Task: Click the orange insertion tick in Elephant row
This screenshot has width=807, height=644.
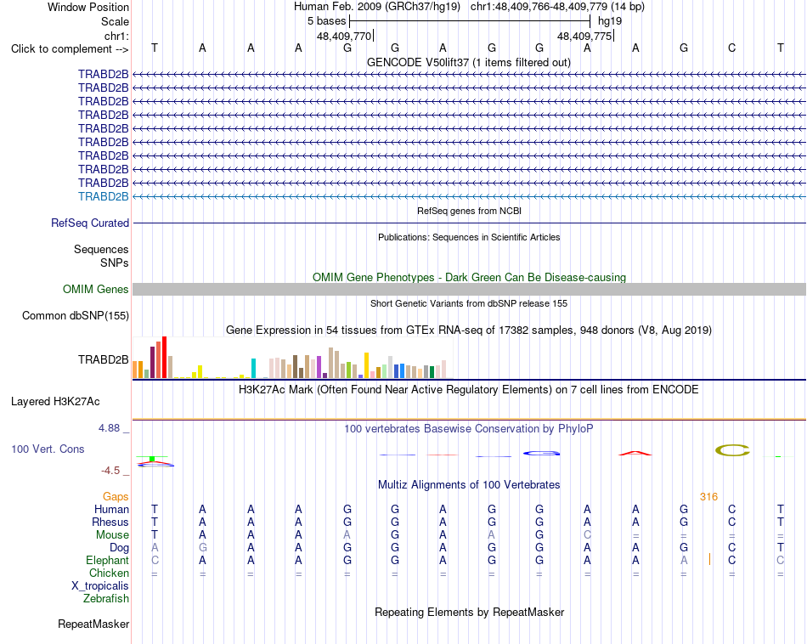Action: (x=709, y=559)
